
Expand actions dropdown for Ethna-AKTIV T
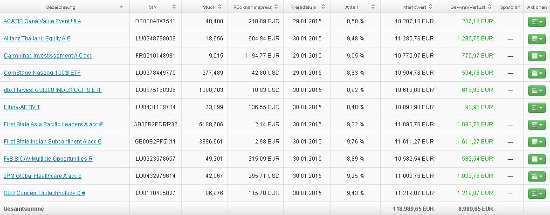pos(537,108)
